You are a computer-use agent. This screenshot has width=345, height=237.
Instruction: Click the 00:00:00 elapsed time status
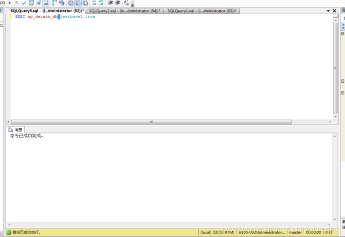coord(313,232)
